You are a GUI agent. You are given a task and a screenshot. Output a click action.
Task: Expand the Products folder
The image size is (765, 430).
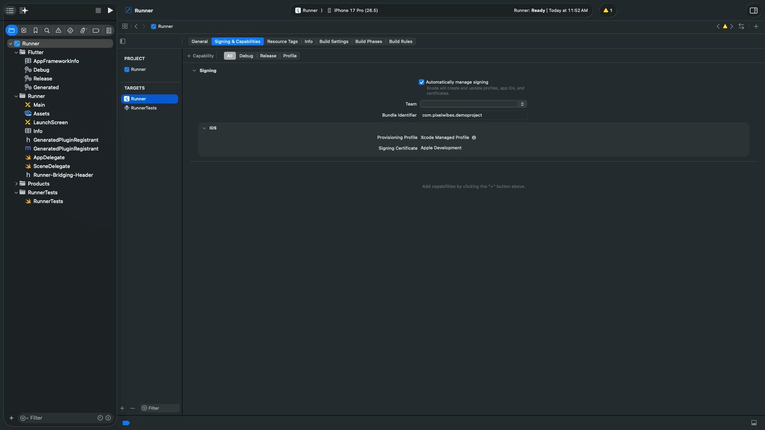(16, 184)
